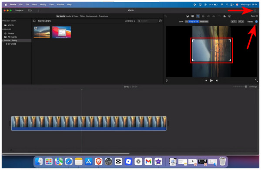Open App Store from the Dock
261x170 pixels.
point(89,161)
